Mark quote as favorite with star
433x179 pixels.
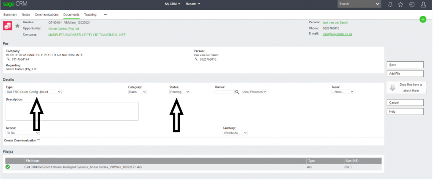[18, 26]
